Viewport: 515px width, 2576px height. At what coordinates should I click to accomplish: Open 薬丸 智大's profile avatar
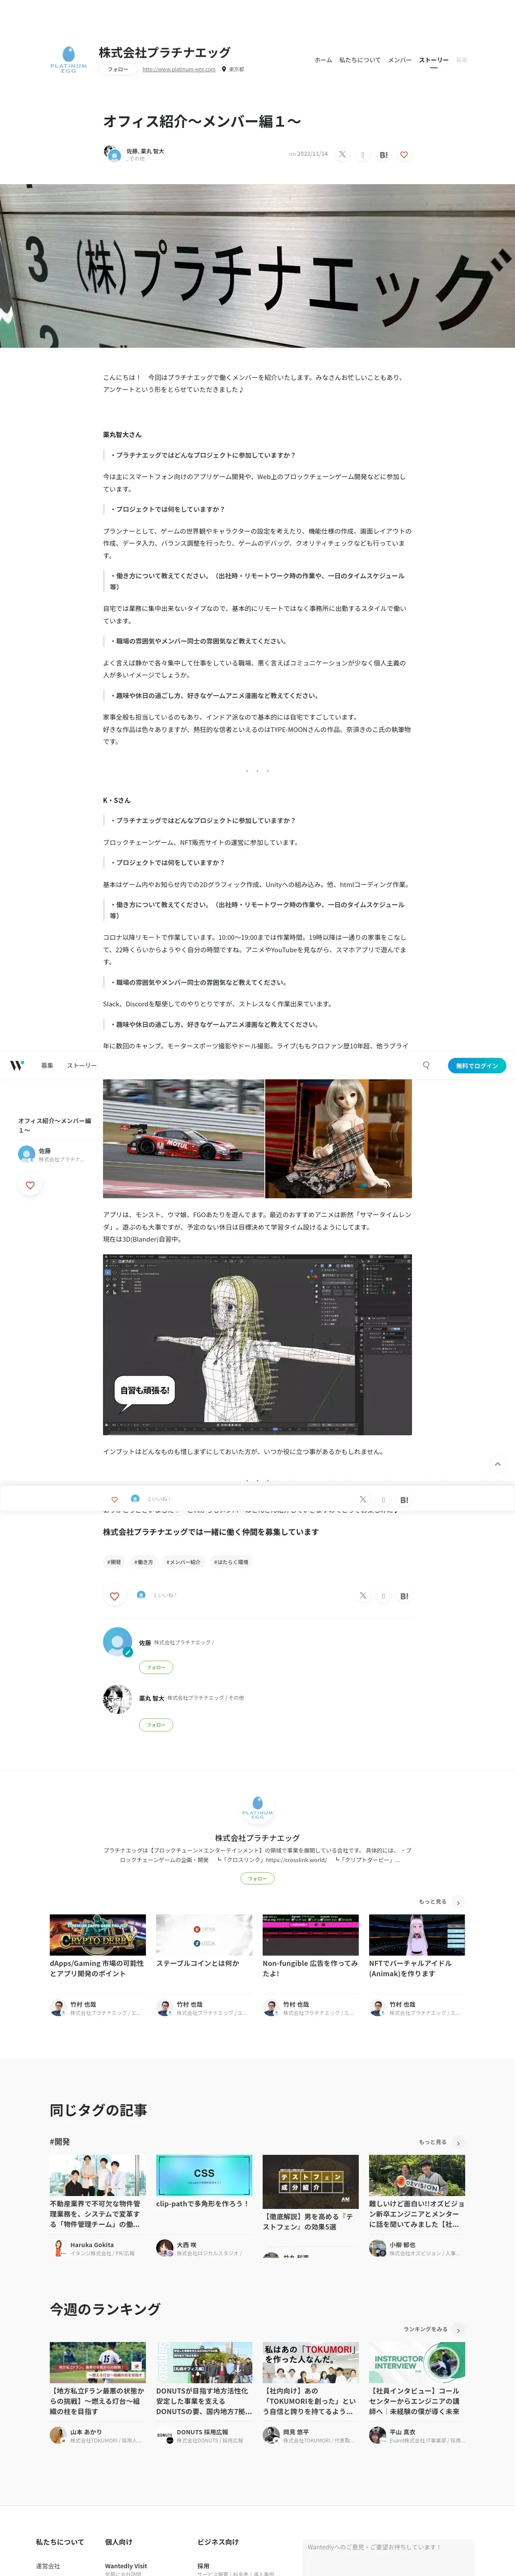(118, 1699)
